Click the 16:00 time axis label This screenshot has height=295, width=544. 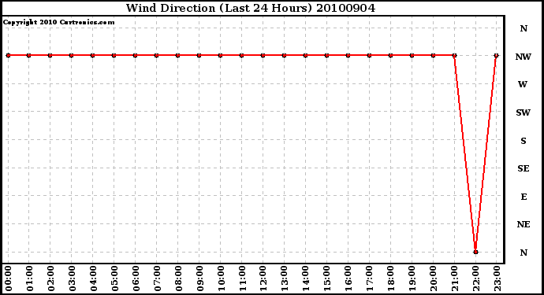tap(348, 278)
